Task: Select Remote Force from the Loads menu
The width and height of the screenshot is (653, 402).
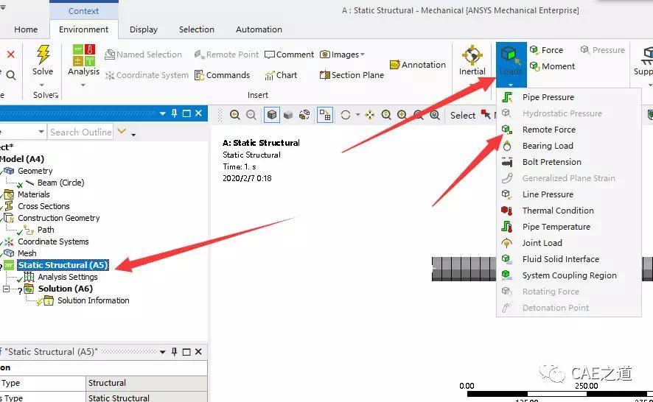Action: click(x=548, y=130)
